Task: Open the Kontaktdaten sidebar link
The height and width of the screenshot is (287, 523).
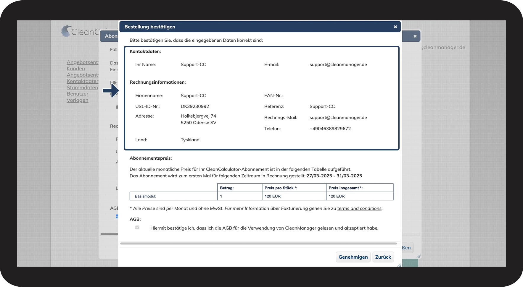Action: [x=83, y=81]
